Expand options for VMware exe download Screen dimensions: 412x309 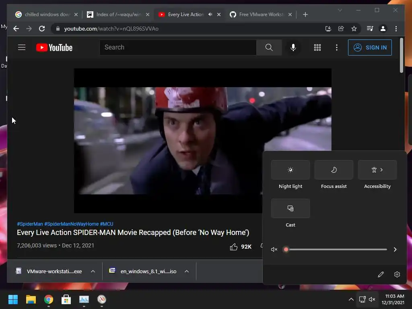[x=93, y=271]
